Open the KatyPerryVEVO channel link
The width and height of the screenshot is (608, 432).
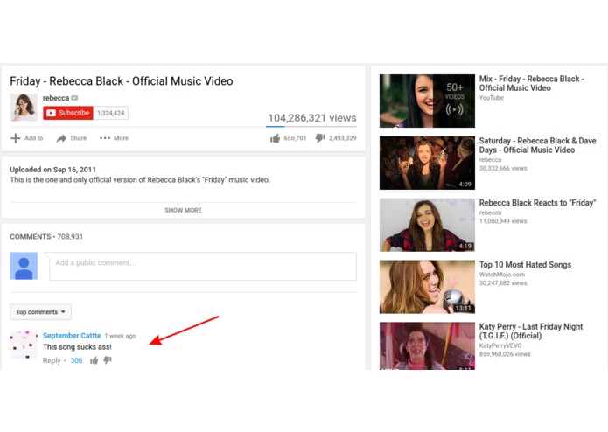500,345
